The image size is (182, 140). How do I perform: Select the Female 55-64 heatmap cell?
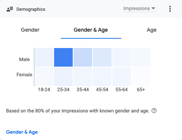[122, 77]
